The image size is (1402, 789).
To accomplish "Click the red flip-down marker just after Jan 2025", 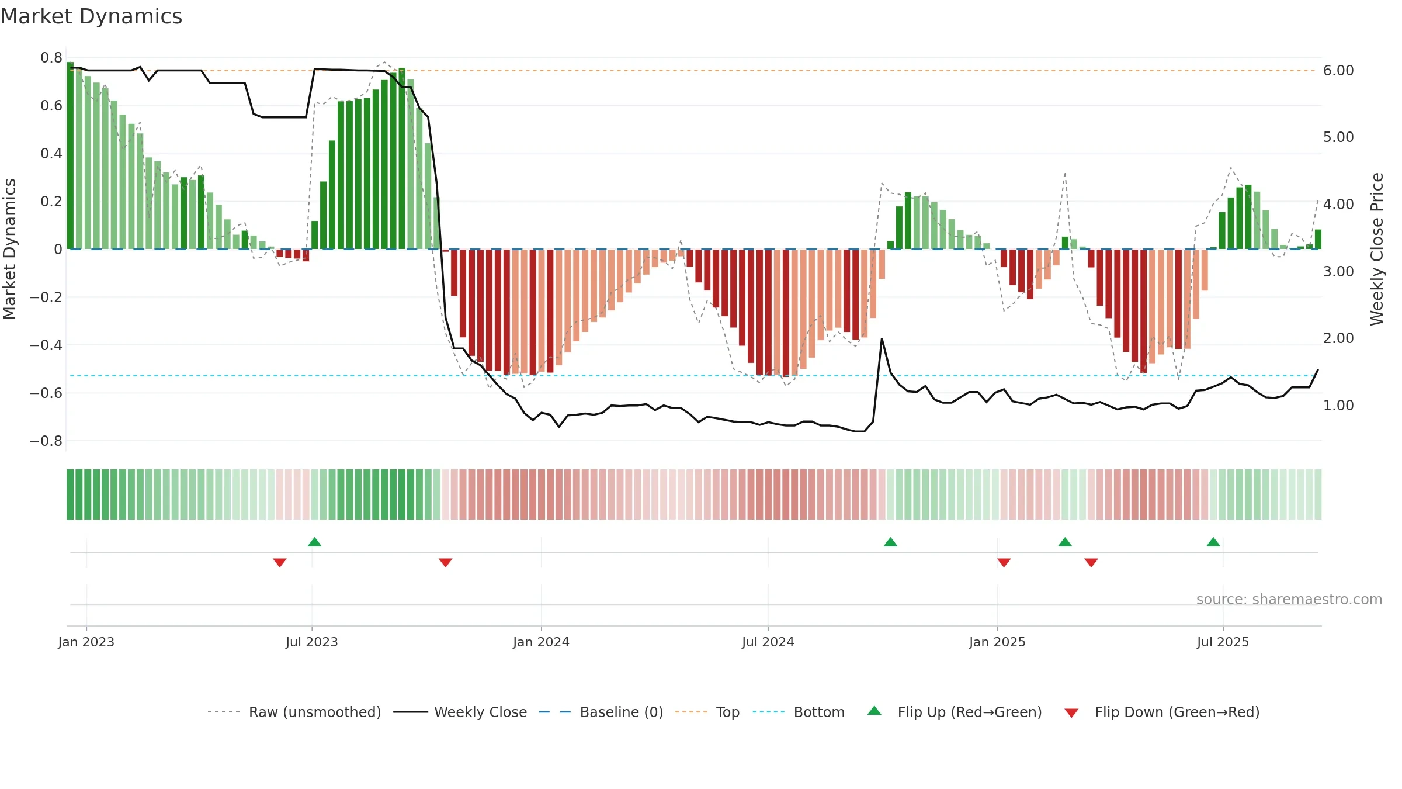I will tap(1004, 563).
